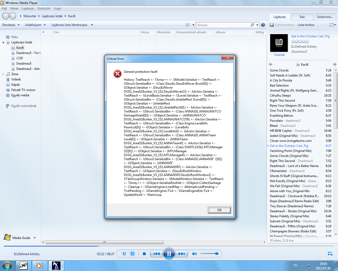This screenshot has height=271, width=338.
Task: Skip to next track
Action: coord(181,254)
